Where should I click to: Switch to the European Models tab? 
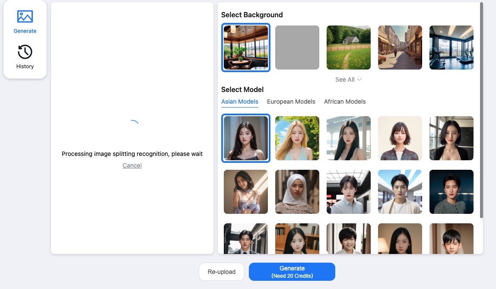click(x=291, y=102)
